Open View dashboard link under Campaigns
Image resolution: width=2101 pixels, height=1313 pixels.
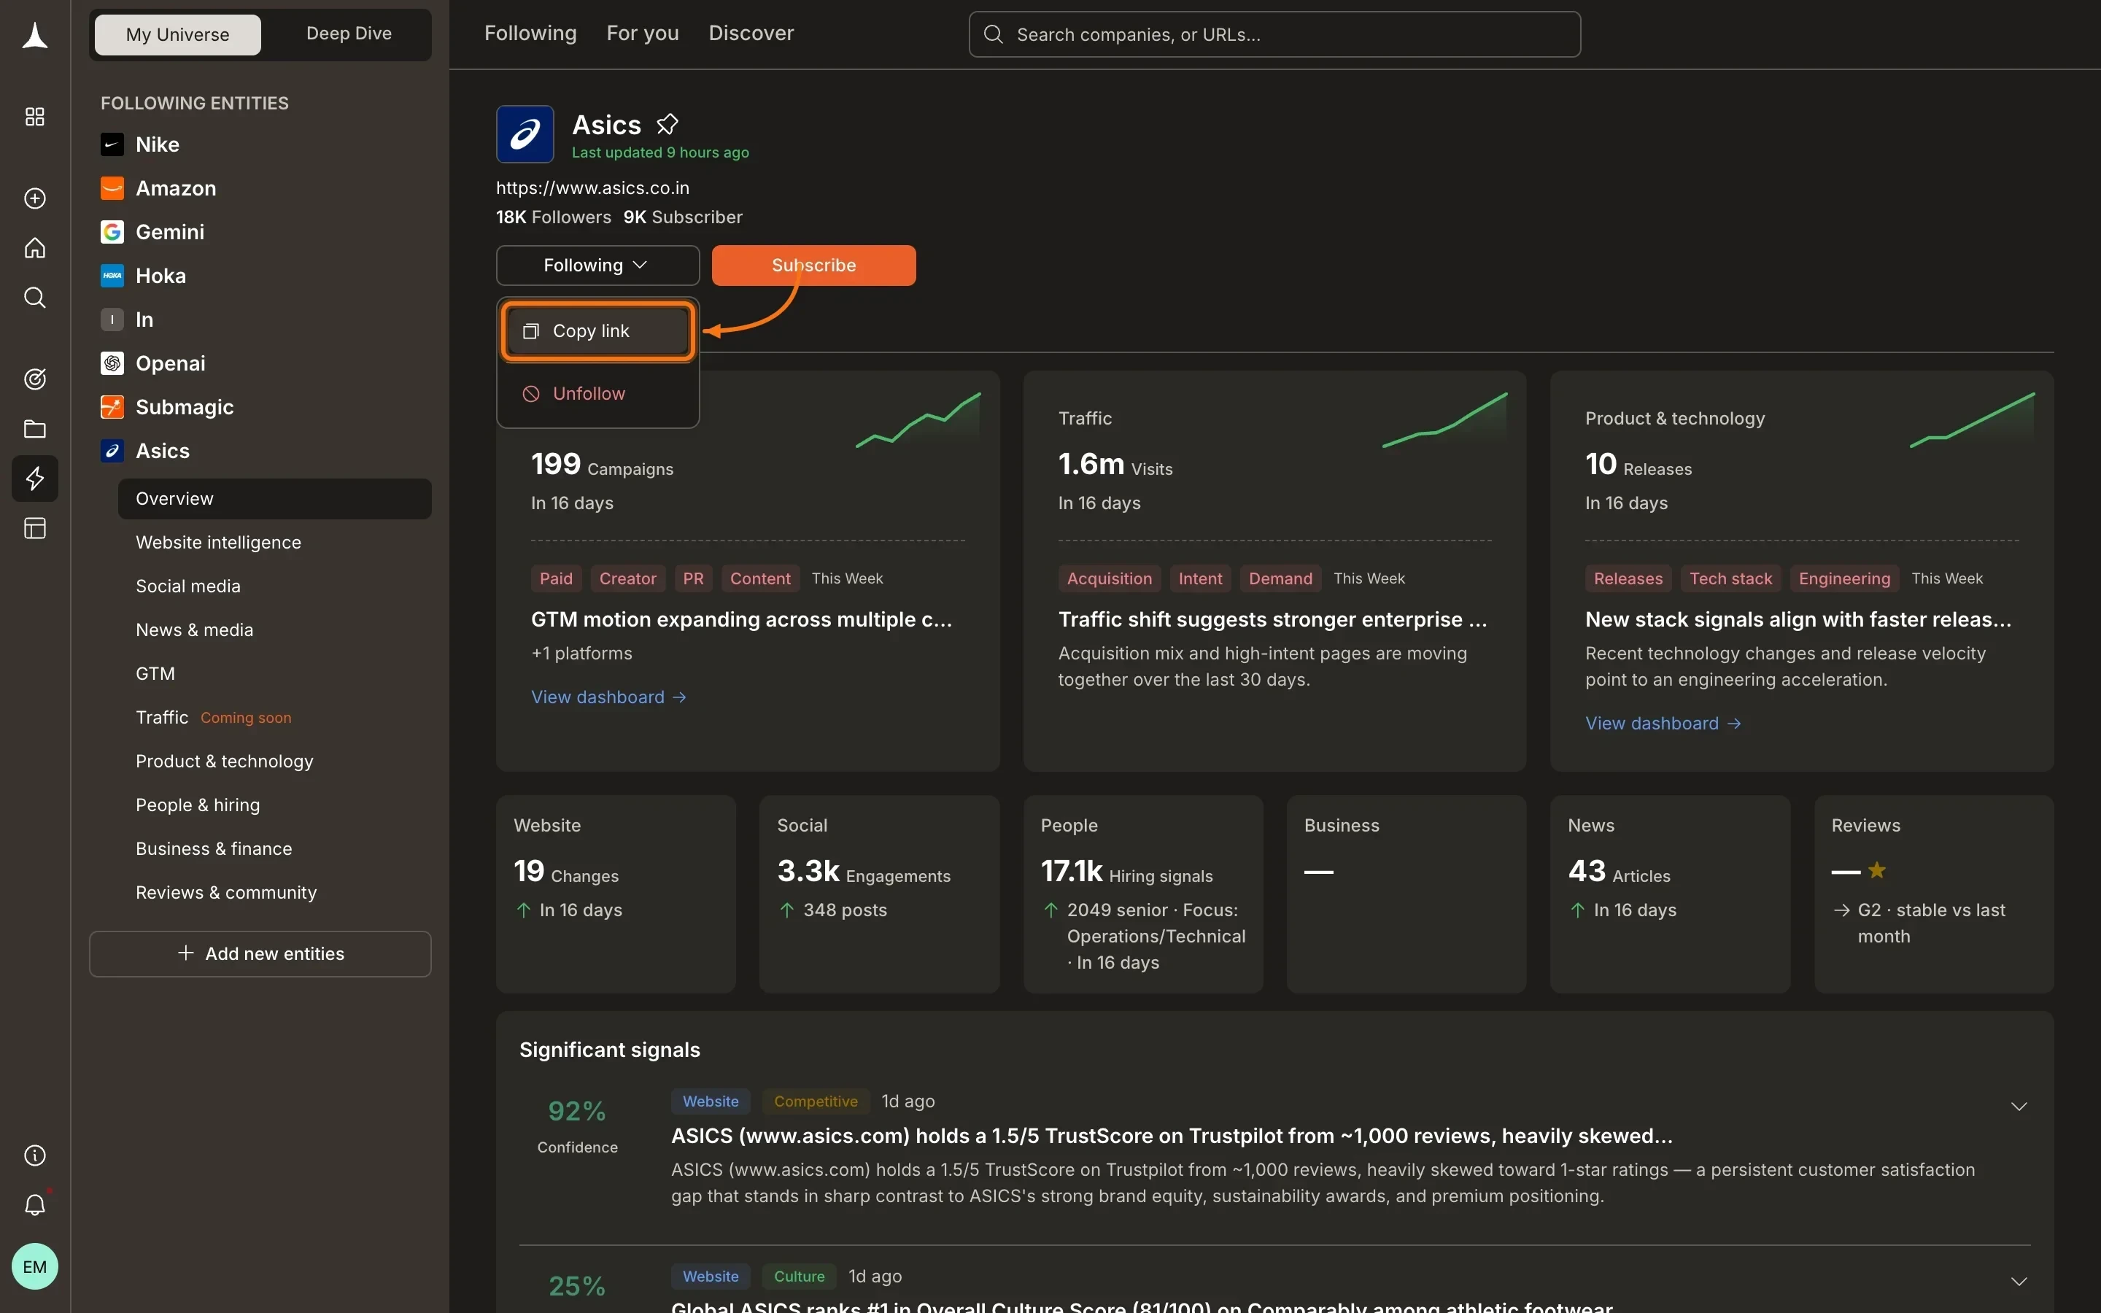coord(608,697)
